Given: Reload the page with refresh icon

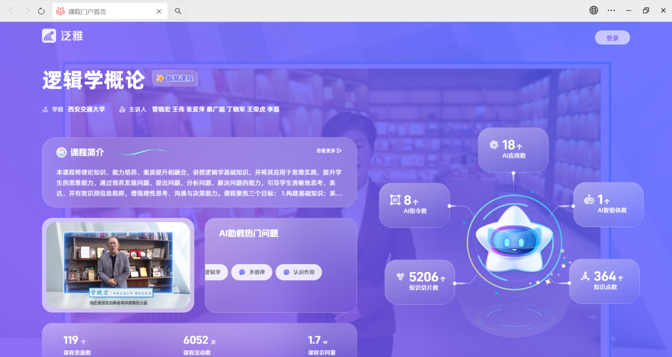Looking at the screenshot, I should (x=41, y=11).
